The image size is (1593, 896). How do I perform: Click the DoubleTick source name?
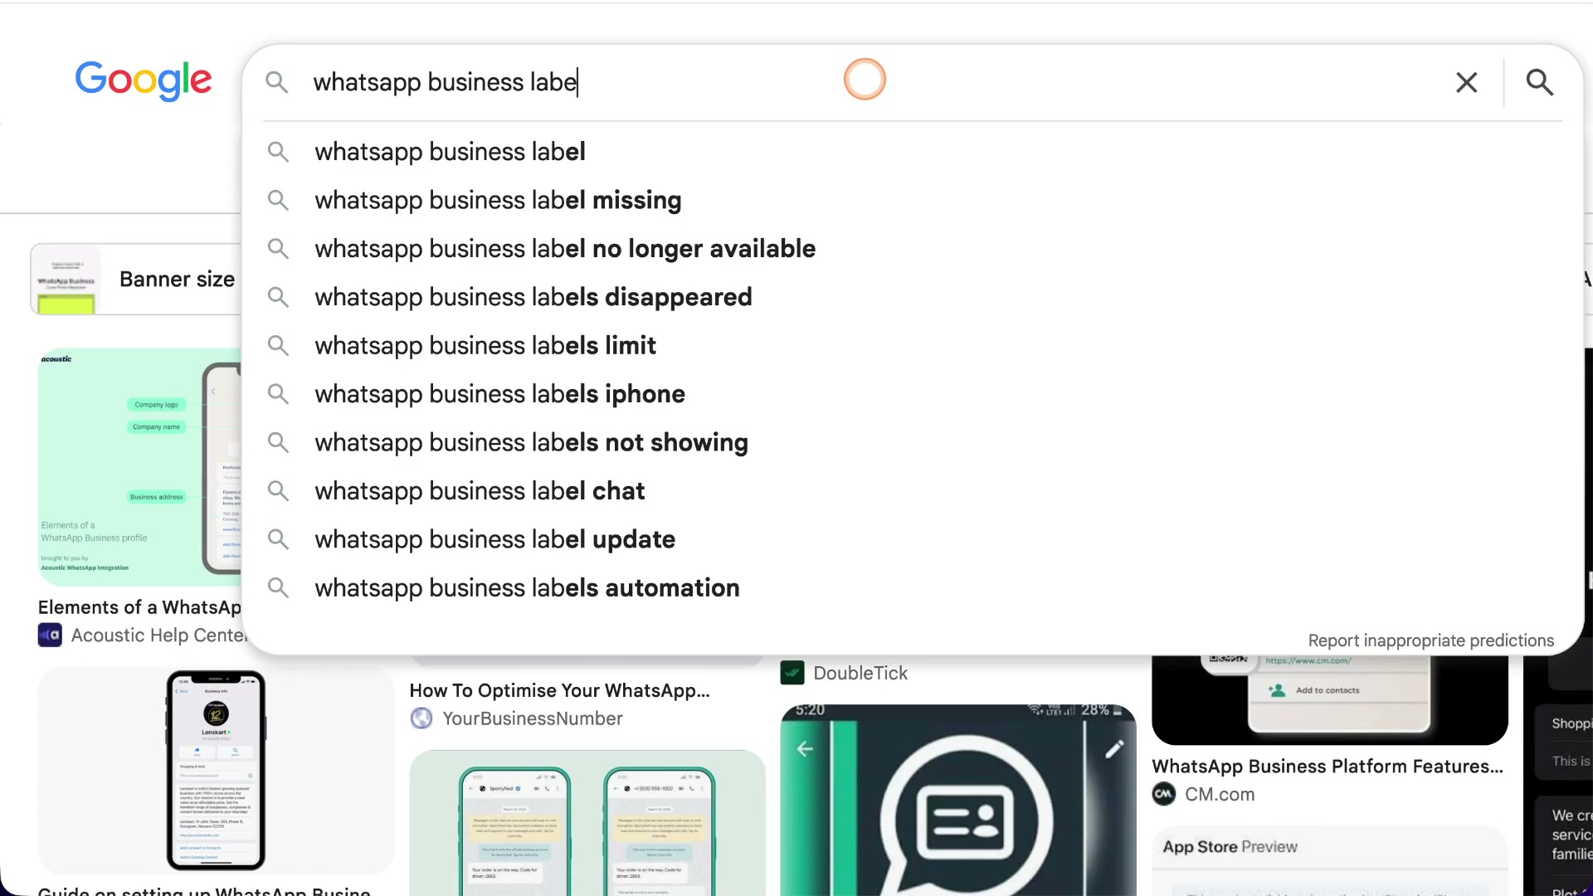(x=860, y=673)
